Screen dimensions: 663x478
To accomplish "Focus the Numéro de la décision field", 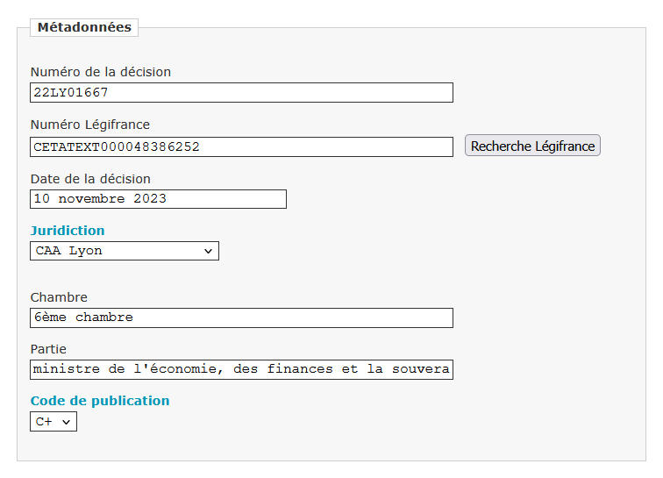I will coord(241,93).
